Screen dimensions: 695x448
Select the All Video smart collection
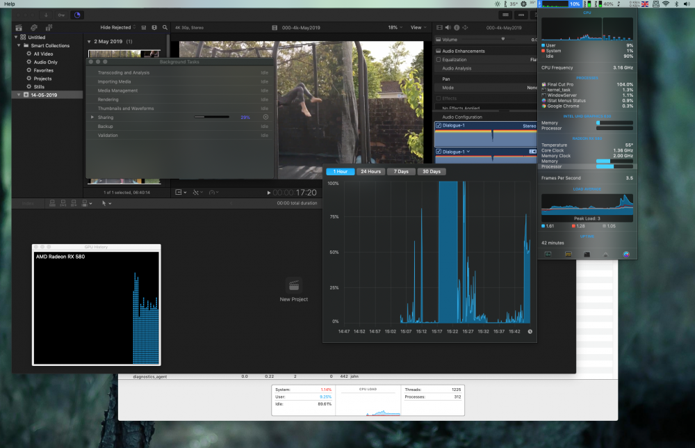(x=43, y=54)
